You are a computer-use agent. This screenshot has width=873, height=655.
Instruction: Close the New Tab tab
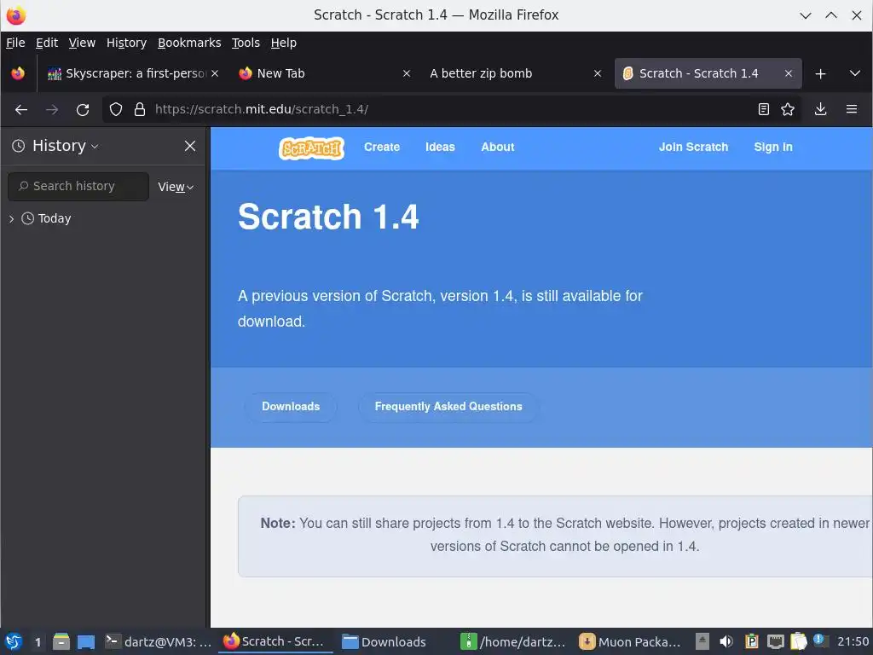(407, 73)
